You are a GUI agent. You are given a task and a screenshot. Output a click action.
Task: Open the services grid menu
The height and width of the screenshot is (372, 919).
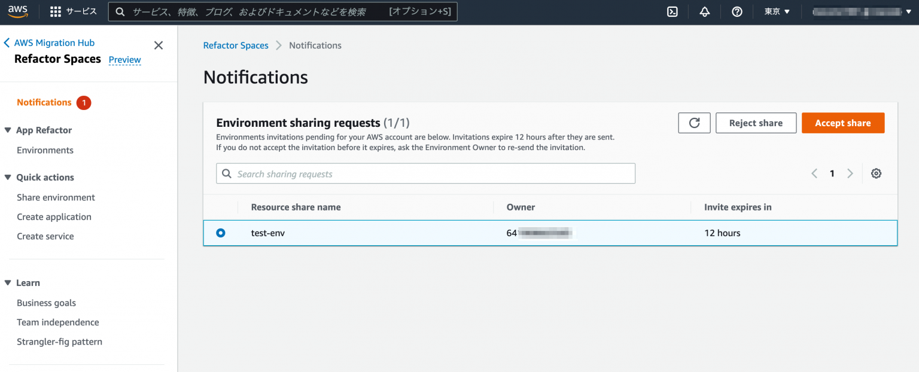(x=55, y=11)
